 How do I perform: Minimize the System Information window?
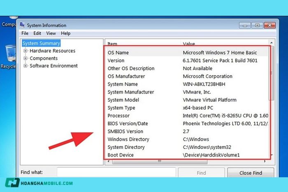point(245,25)
